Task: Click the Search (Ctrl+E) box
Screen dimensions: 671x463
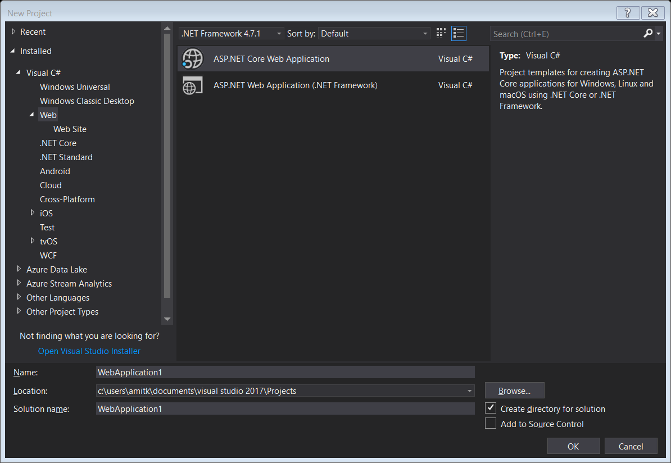Action: tap(566, 33)
